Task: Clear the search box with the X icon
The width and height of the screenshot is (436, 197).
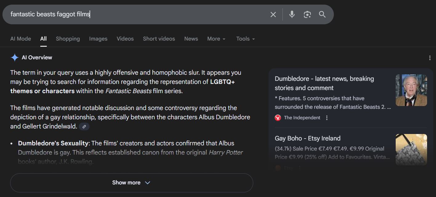Action: coord(273,14)
